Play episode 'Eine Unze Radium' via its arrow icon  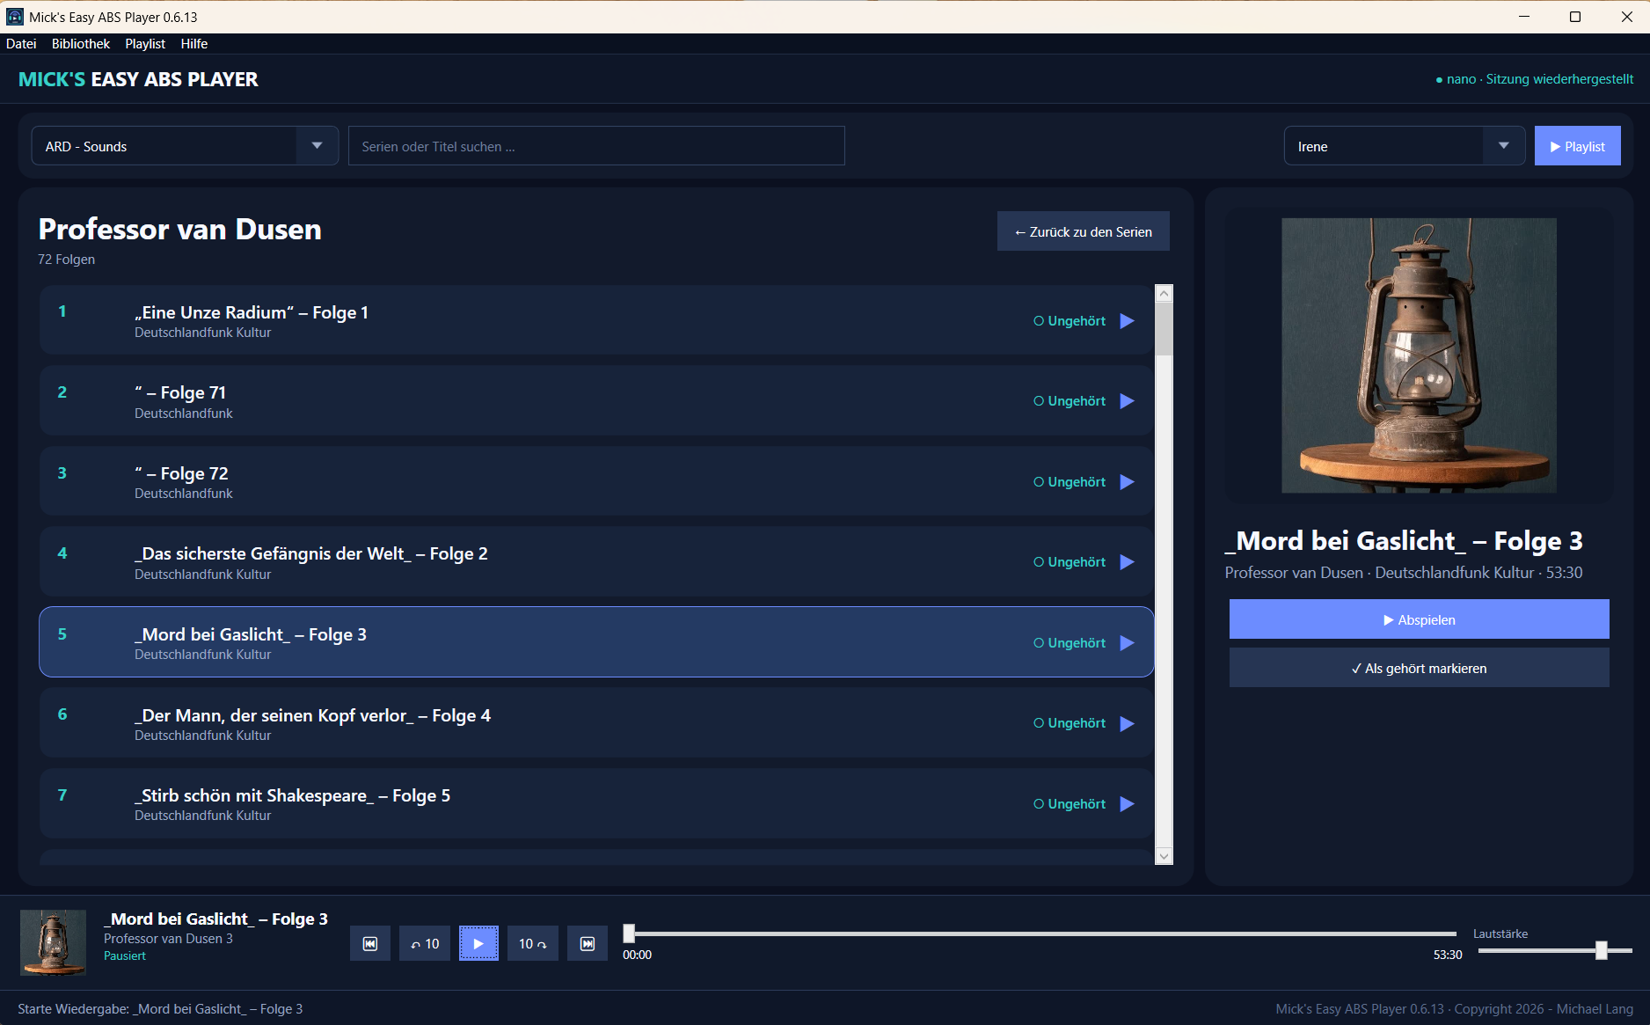tap(1127, 321)
